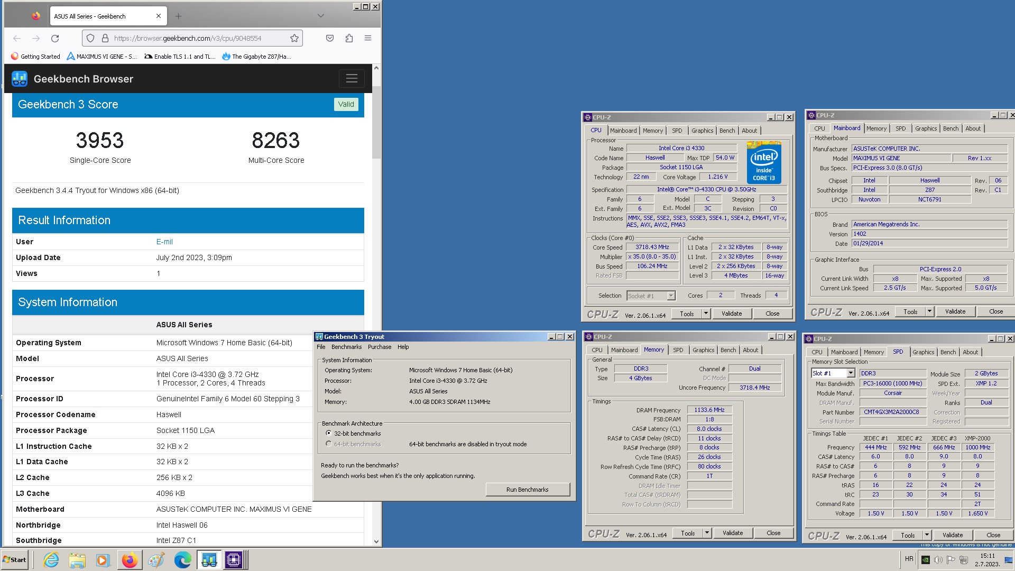Click Validate in Memory CPU-Z window
The width and height of the screenshot is (1015, 571).
pos(733,533)
